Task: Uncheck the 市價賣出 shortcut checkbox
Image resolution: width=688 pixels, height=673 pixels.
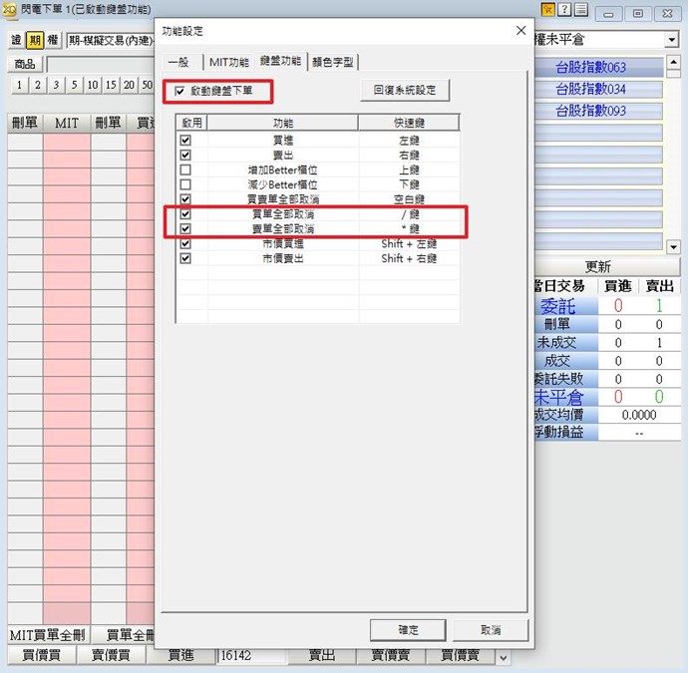Action: point(185,258)
